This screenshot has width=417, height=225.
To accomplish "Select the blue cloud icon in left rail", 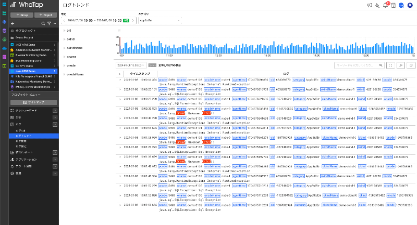I will coord(4,48).
